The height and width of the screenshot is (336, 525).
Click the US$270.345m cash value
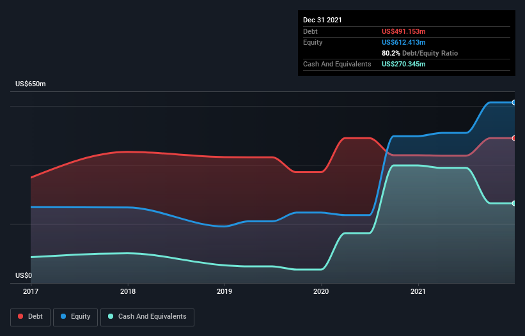coord(404,64)
